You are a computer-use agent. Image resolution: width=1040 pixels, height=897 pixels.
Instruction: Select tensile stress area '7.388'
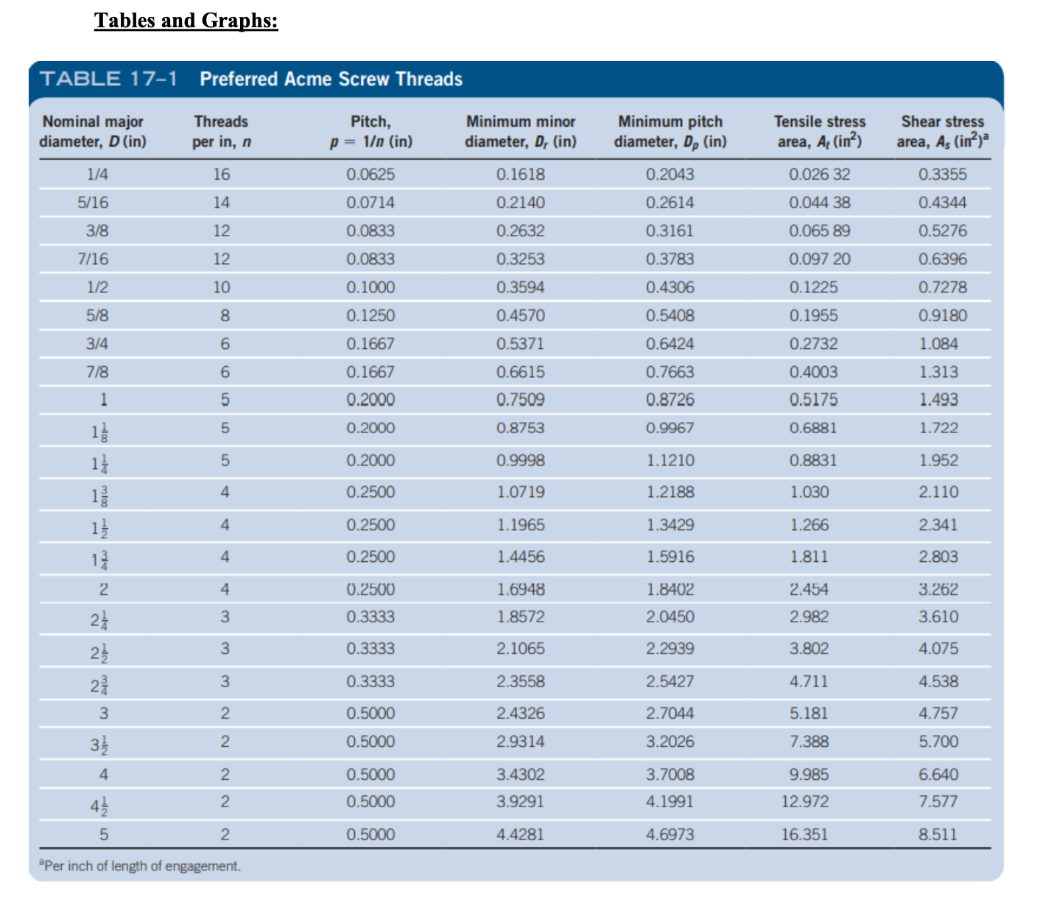tap(809, 742)
